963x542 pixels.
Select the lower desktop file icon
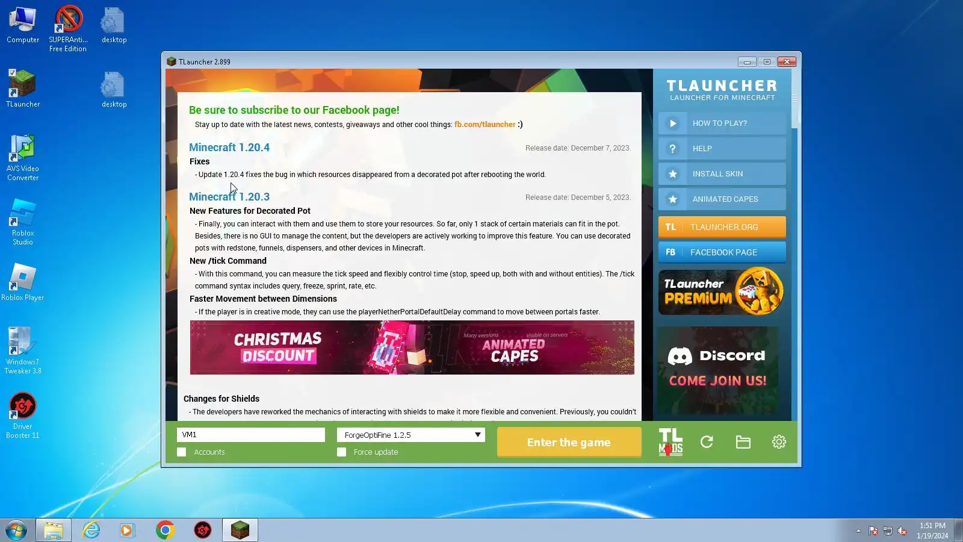point(114,90)
